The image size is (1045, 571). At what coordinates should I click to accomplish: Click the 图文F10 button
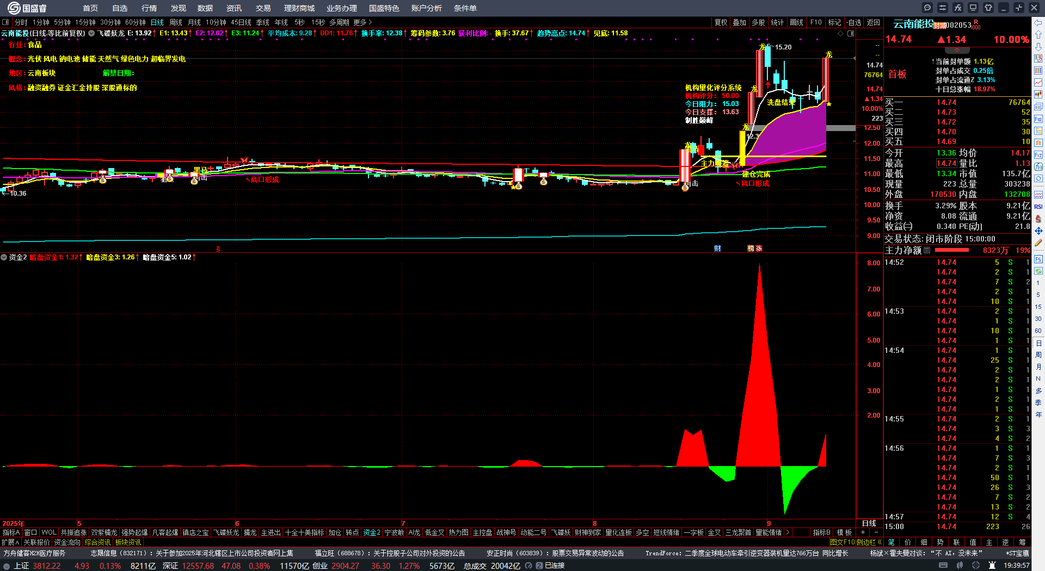click(843, 542)
